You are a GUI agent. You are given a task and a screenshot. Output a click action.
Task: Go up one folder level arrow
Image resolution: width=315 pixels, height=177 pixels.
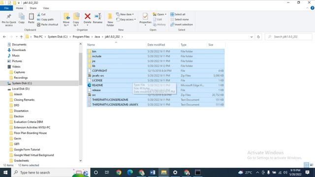[x=21, y=37]
